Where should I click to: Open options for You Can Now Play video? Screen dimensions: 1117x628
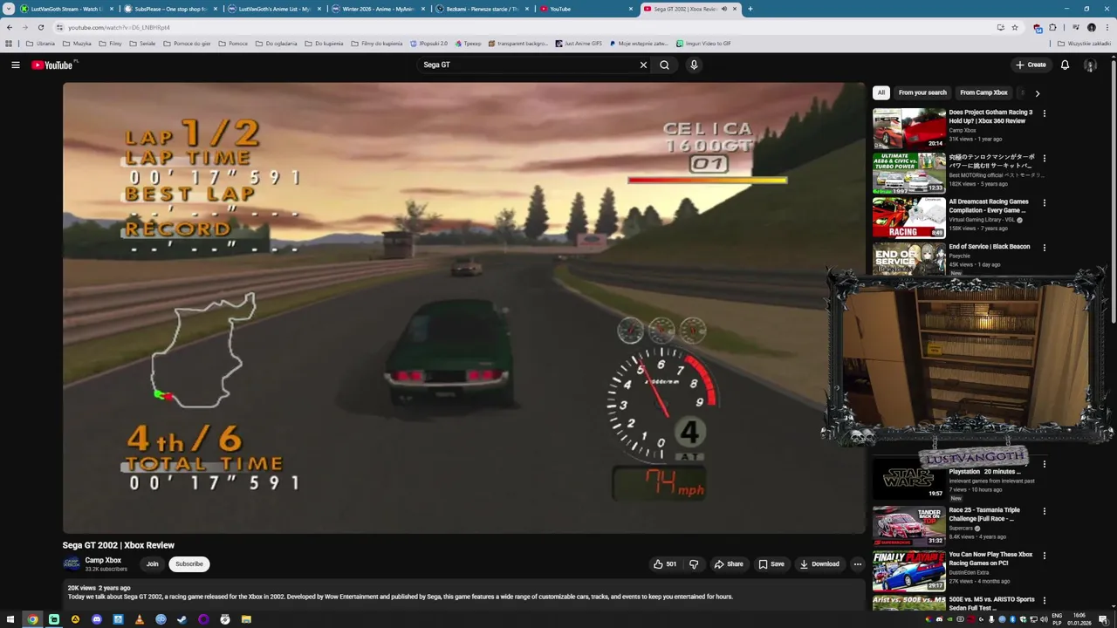pos(1044,556)
